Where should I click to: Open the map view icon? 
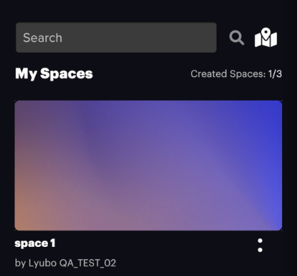[x=266, y=37]
